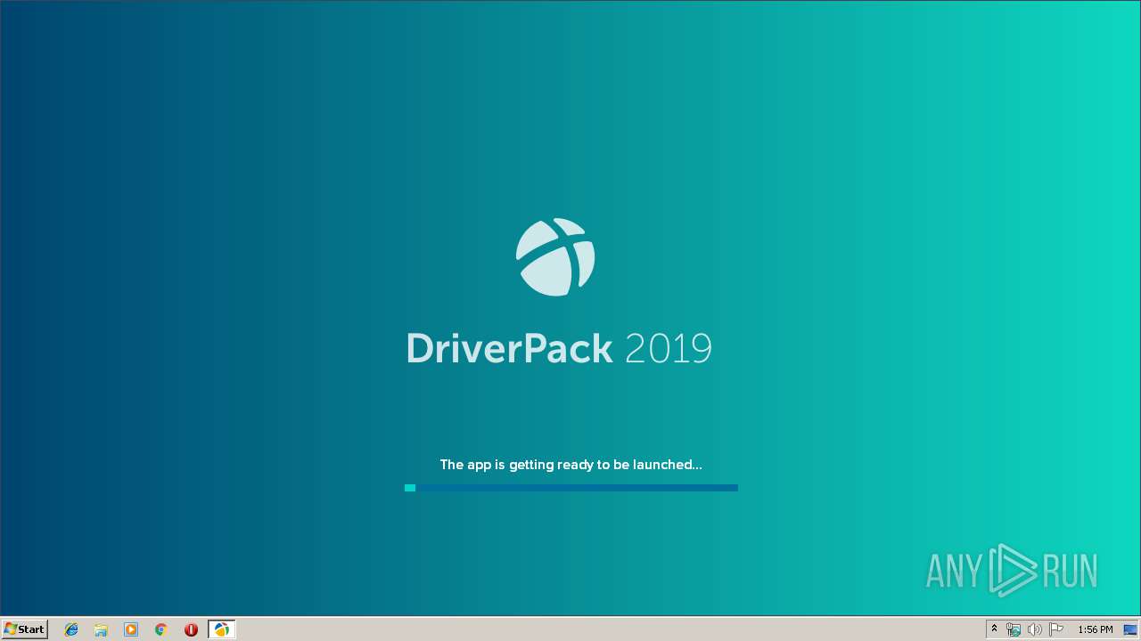
Task: Click the DriverPack logo on splash screen
Action: point(555,257)
